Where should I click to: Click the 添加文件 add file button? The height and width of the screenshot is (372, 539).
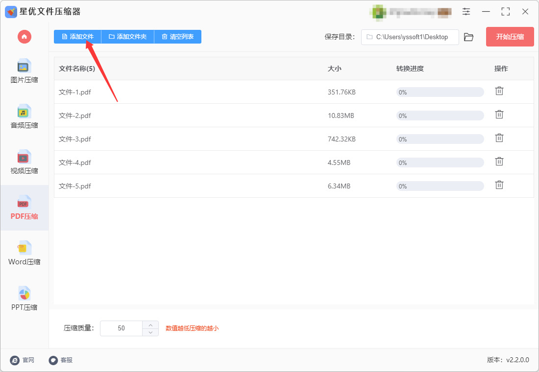click(78, 37)
